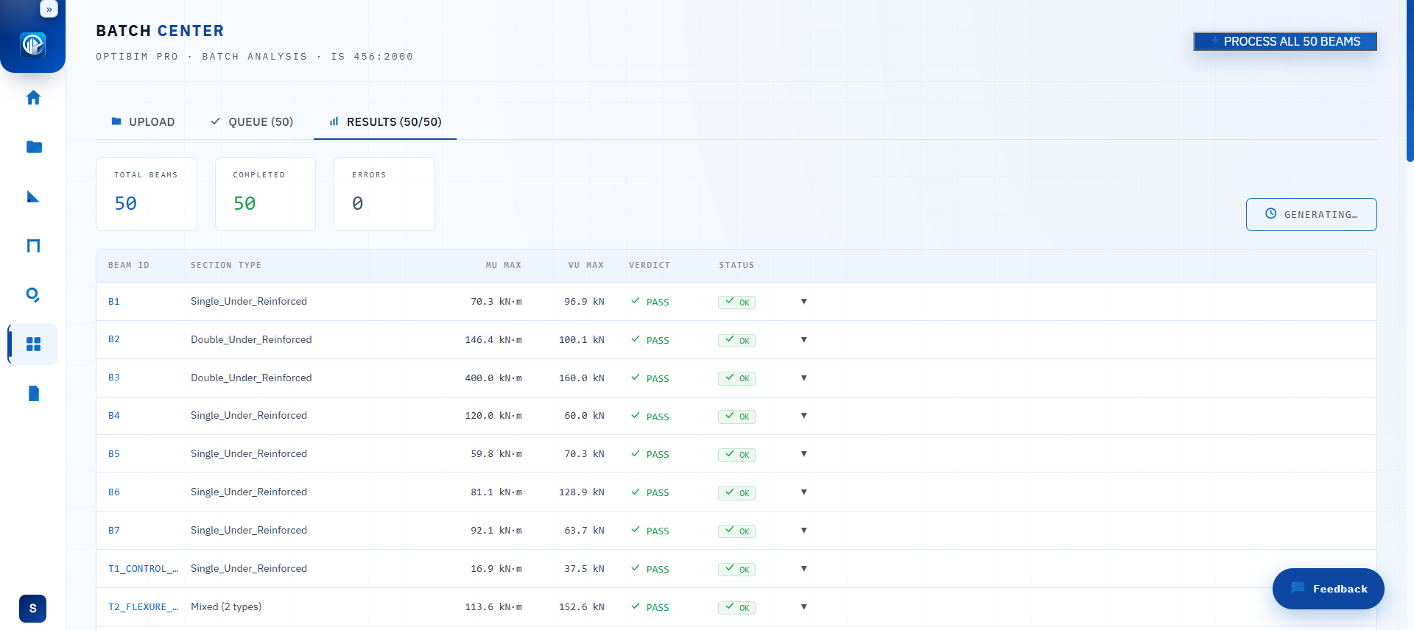Open the portal frame icon in sidebar
The height and width of the screenshot is (630, 1414).
(33, 245)
